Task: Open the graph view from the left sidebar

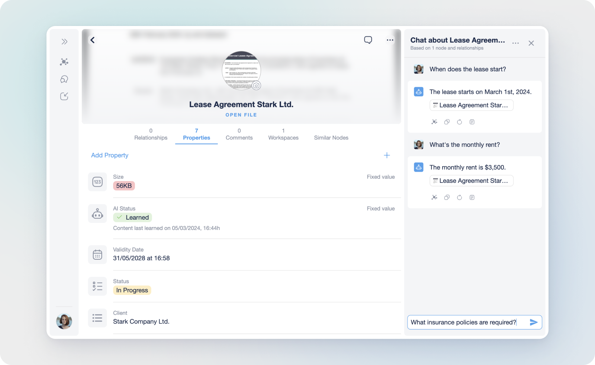Action: [64, 62]
